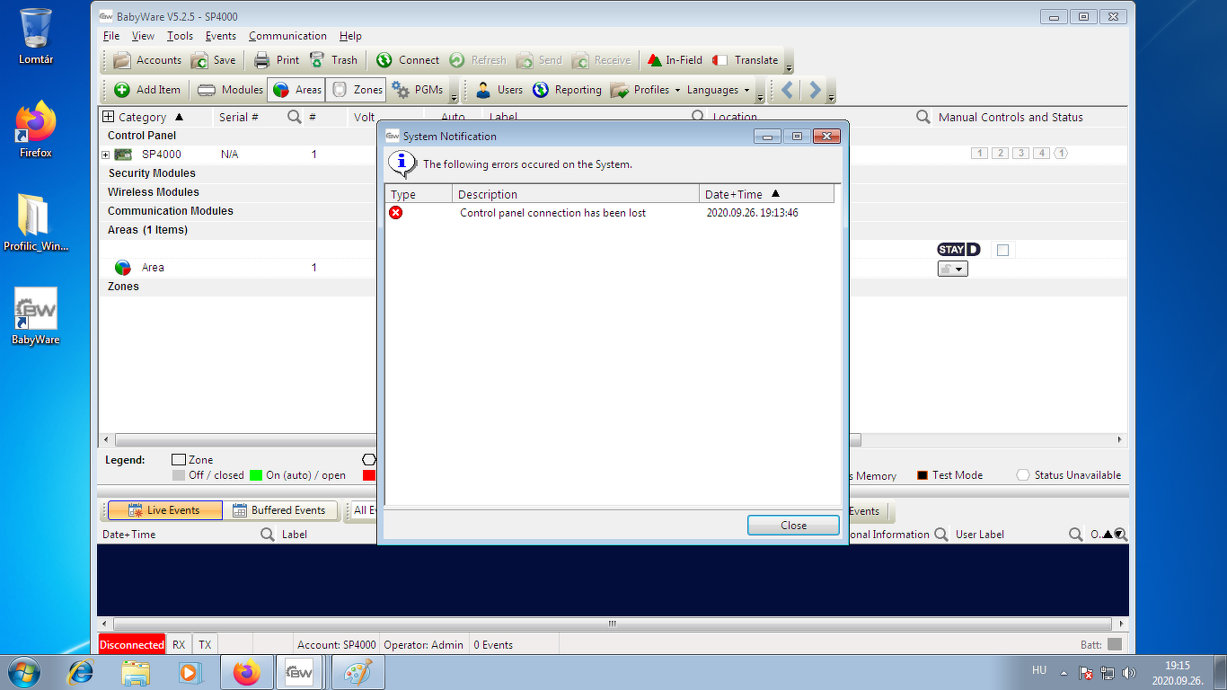The width and height of the screenshot is (1227, 690).
Task: Open the In-Field firmware tool
Action: (675, 60)
